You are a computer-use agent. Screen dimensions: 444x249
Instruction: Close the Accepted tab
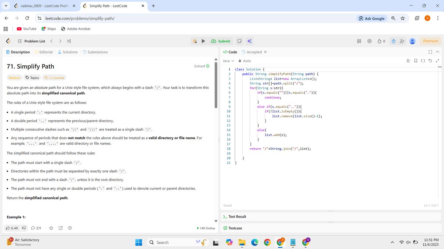(x=265, y=52)
